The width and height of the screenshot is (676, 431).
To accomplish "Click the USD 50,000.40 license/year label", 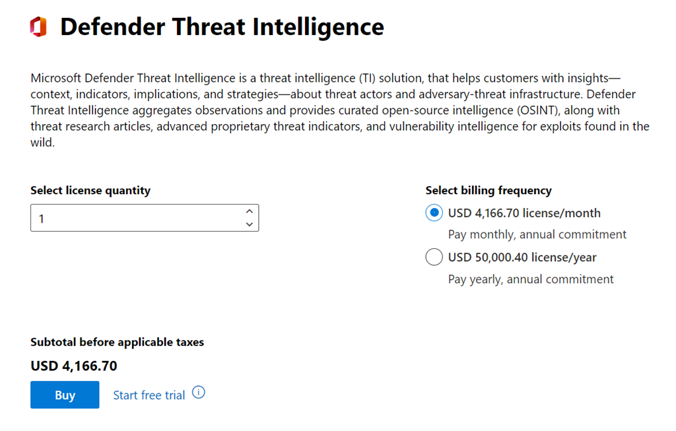I will (522, 257).
